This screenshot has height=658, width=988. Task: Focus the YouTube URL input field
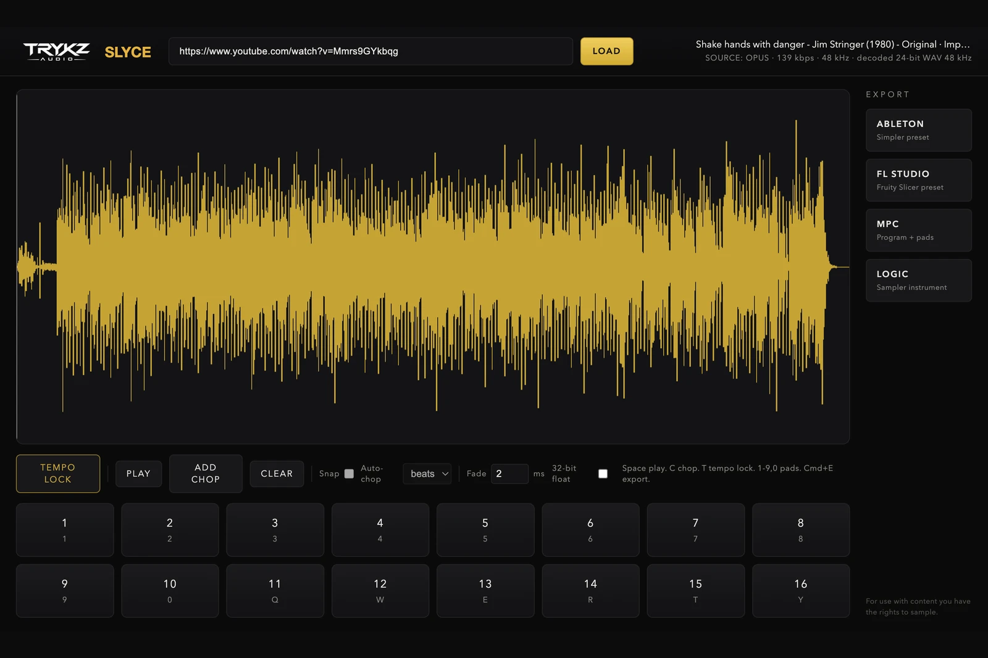(371, 51)
